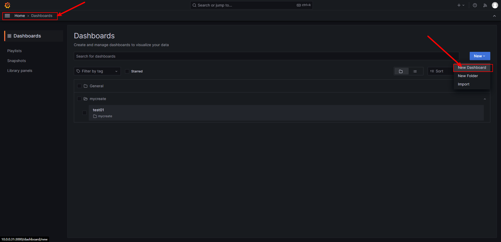Go to the Home breadcrumb
This screenshot has height=242, width=501.
pos(20,16)
